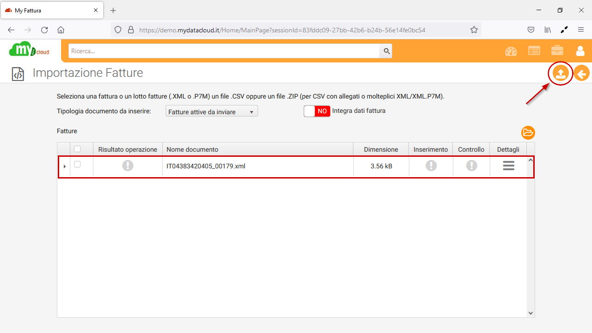Open the documents list icon in header
This screenshot has height=333, width=592.
[534, 51]
